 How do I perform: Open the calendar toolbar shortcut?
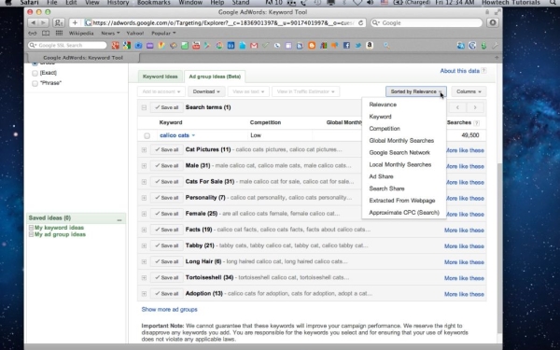click(x=231, y=46)
